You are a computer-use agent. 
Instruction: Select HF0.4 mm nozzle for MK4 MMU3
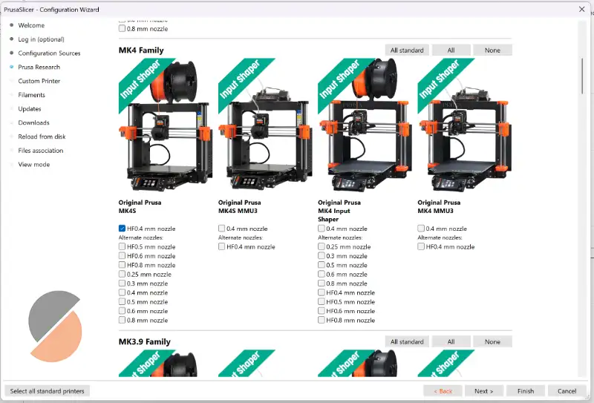(x=421, y=246)
